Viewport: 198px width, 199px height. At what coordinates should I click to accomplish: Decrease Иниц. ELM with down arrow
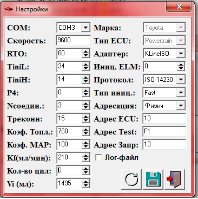pyautogui.click(x=181, y=69)
